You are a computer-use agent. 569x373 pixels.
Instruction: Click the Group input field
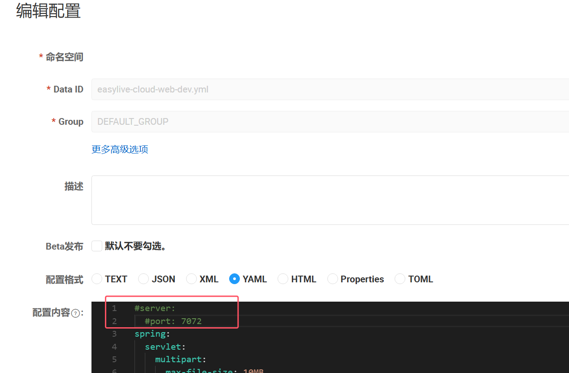[x=330, y=122]
